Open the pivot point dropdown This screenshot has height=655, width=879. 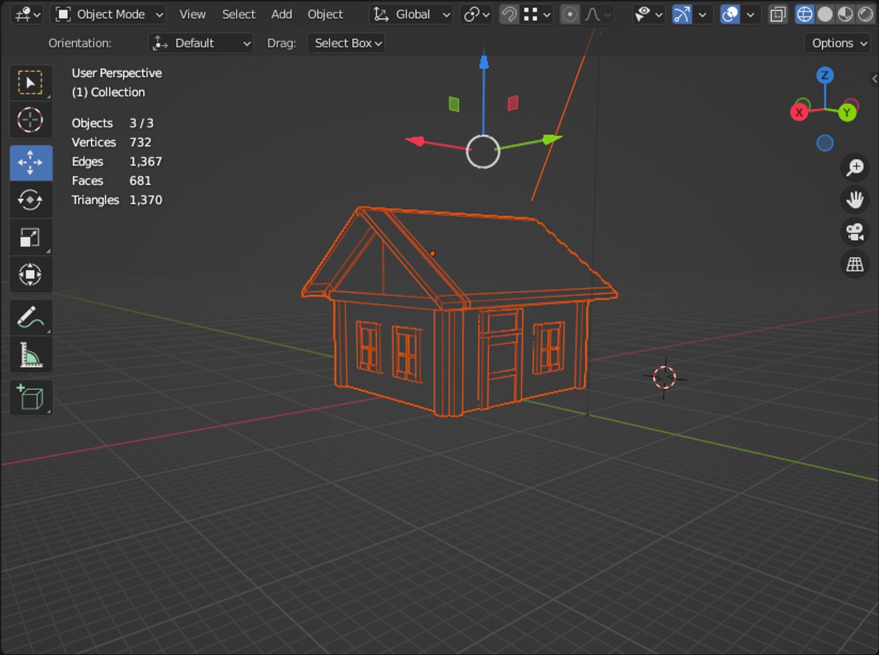476,14
